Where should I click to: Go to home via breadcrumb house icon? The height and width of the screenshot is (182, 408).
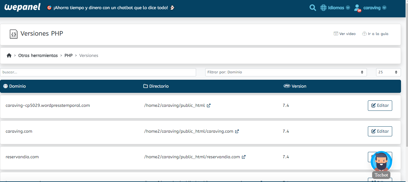[x=9, y=55]
